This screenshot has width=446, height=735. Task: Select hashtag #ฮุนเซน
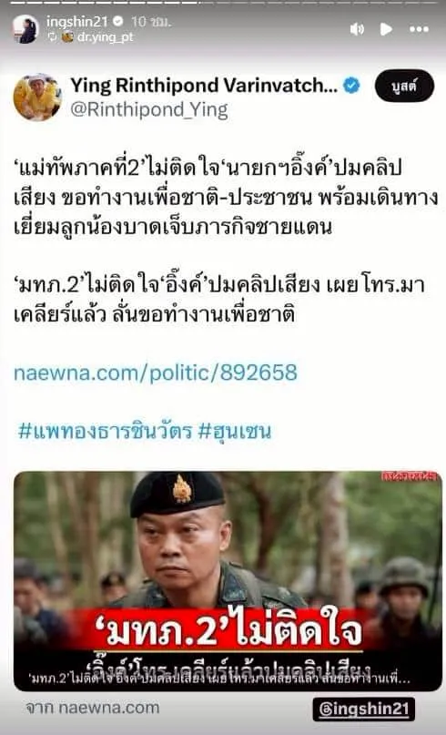234,431
